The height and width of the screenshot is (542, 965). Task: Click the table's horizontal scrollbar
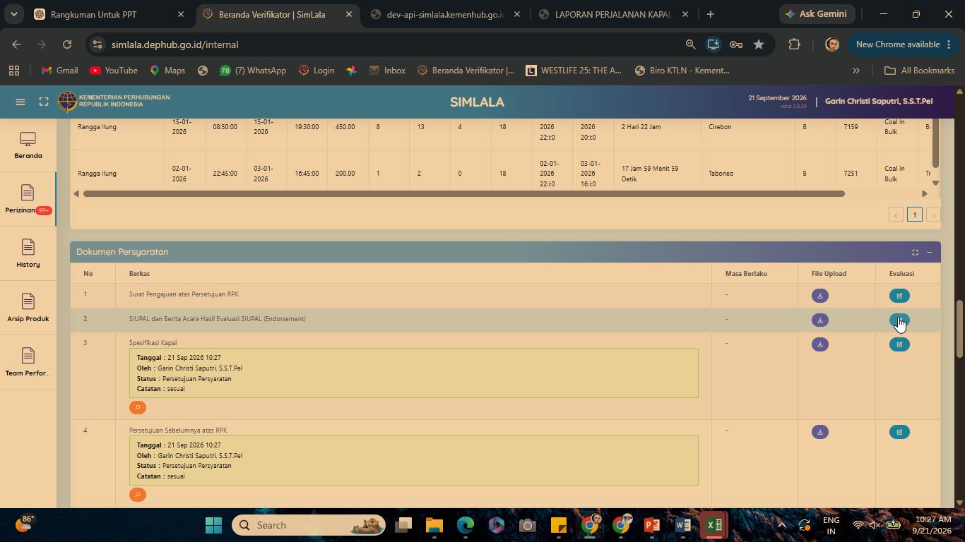click(463, 193)
